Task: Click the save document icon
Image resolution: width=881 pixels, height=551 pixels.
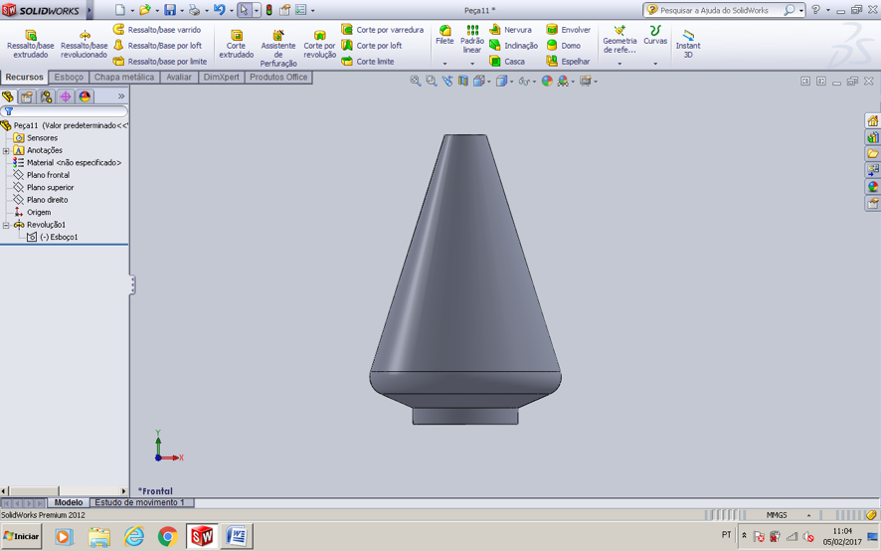Action: point(170,10)
